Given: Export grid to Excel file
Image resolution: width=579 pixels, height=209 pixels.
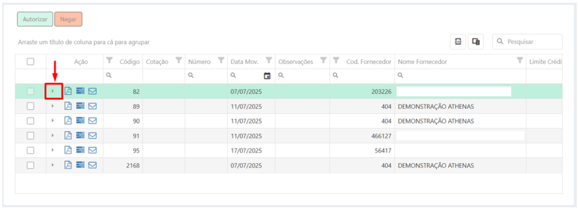Looking at the screenshot, I should (x=458, y=42).
